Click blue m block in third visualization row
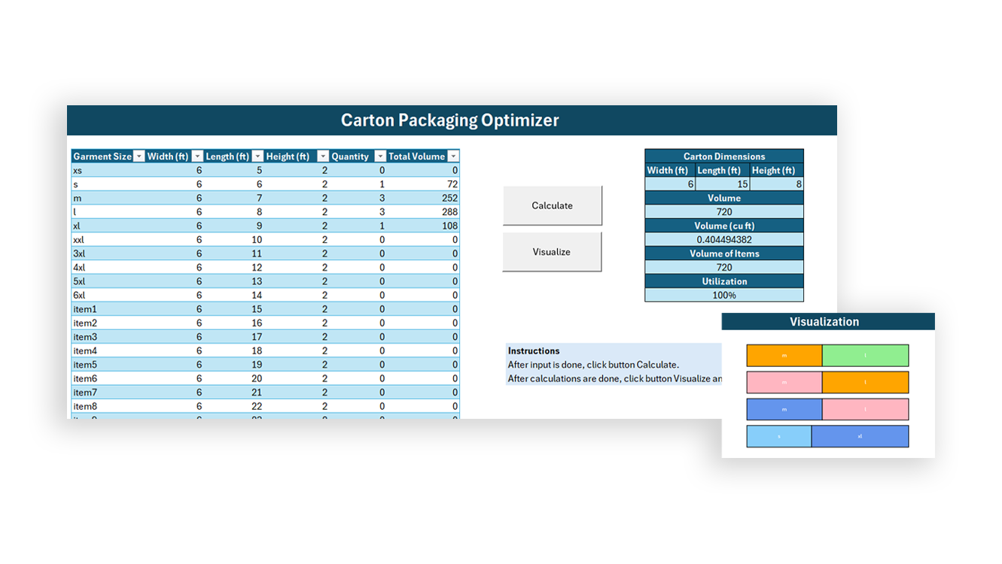Image resolution: width=1002 pixels, height=564 pixels. 784,409
